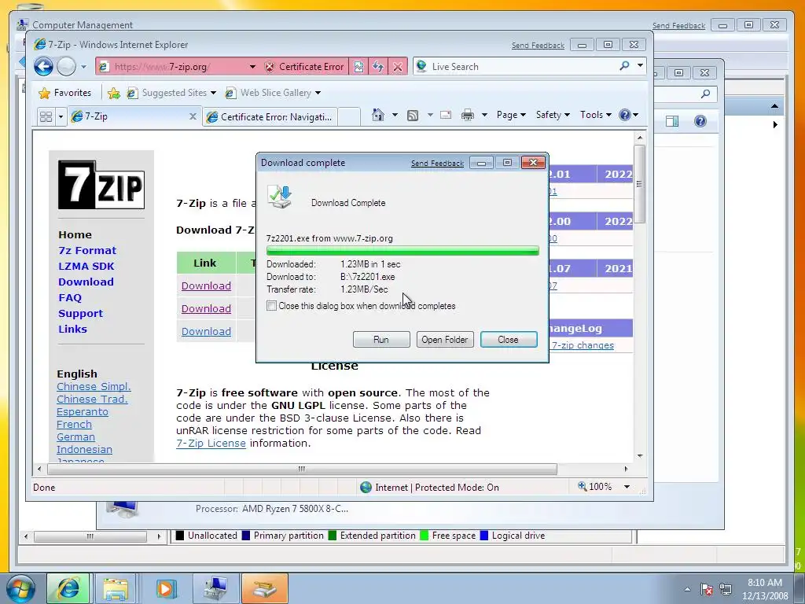
Task: Open Quick Tabs dropdown arrow
Action: (x=61, y=116)
